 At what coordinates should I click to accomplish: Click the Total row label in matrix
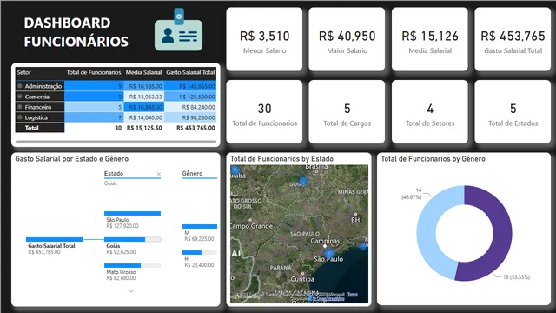[x=31, y=128]
